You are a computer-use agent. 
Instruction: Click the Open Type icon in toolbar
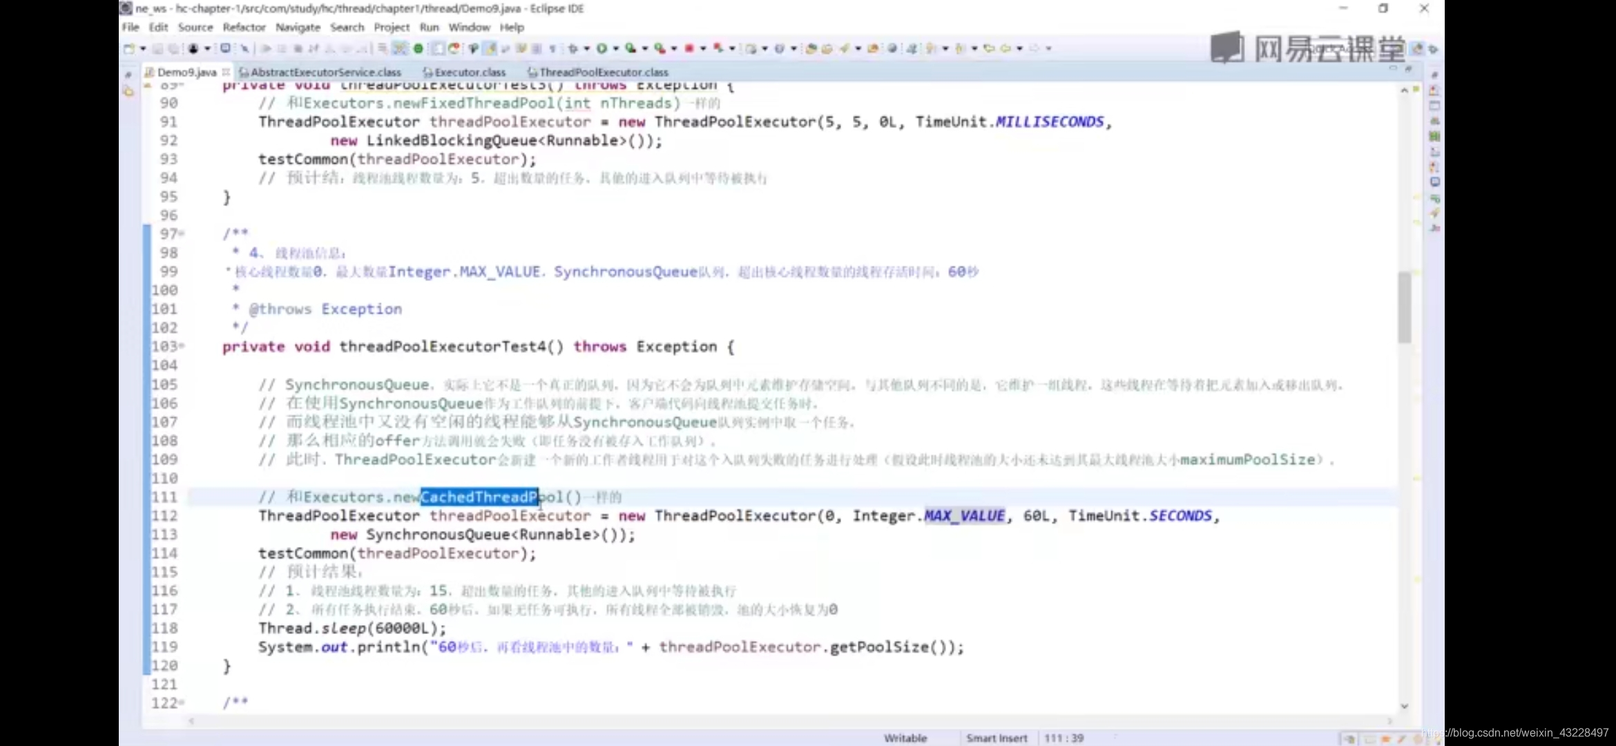pyautogui.click(x=811, y=48)
